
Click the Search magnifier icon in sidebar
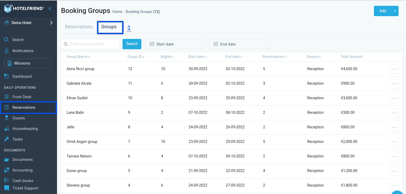coord(7,40)
